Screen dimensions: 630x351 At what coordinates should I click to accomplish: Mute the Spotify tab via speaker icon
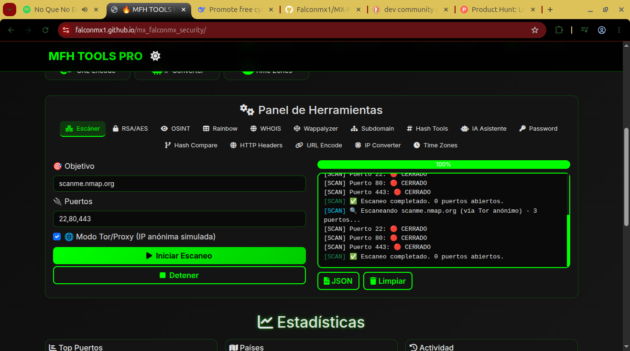(x=85, y=10)
